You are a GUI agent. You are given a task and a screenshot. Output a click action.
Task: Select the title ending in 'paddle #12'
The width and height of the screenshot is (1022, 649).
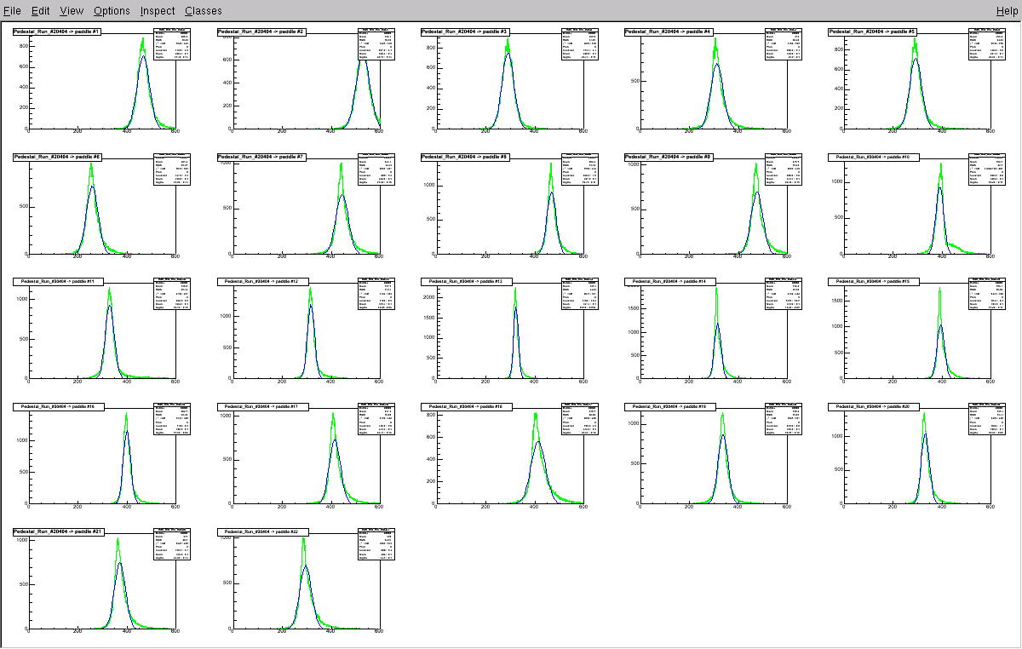[x=261, y=282]
